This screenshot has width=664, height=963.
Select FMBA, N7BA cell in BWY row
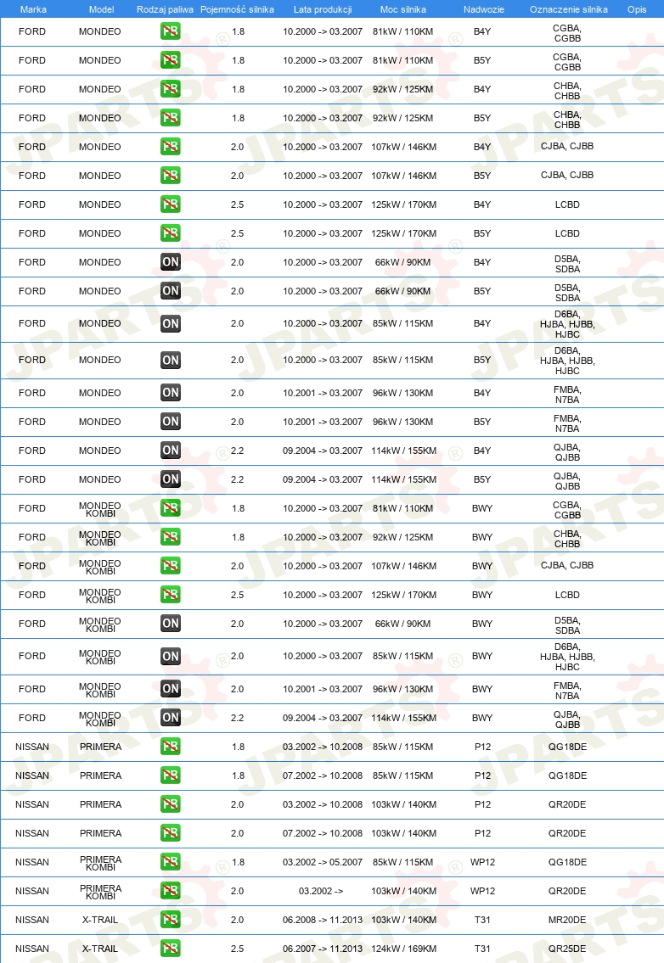coord(567,691)
